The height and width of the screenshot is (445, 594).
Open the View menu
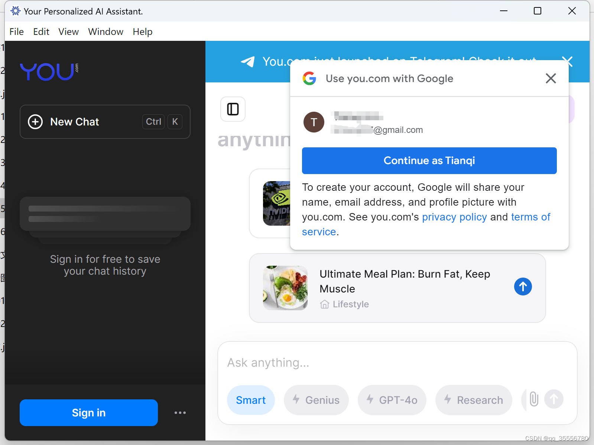click(69, 32)
